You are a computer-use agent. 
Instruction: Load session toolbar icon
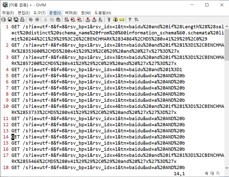pos(88,20)
